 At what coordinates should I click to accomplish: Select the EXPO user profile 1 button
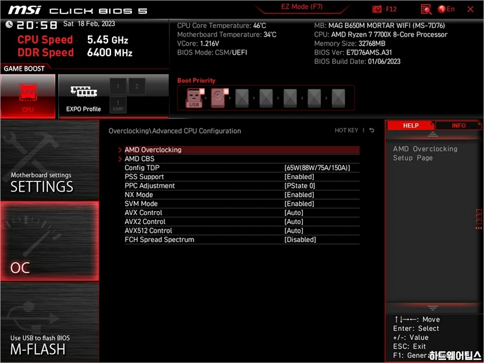(118, 105)
